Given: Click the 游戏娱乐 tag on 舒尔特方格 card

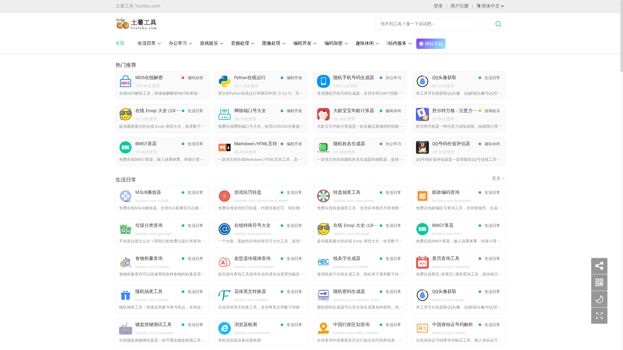Looking at the screenshot, I should [492, 111].
